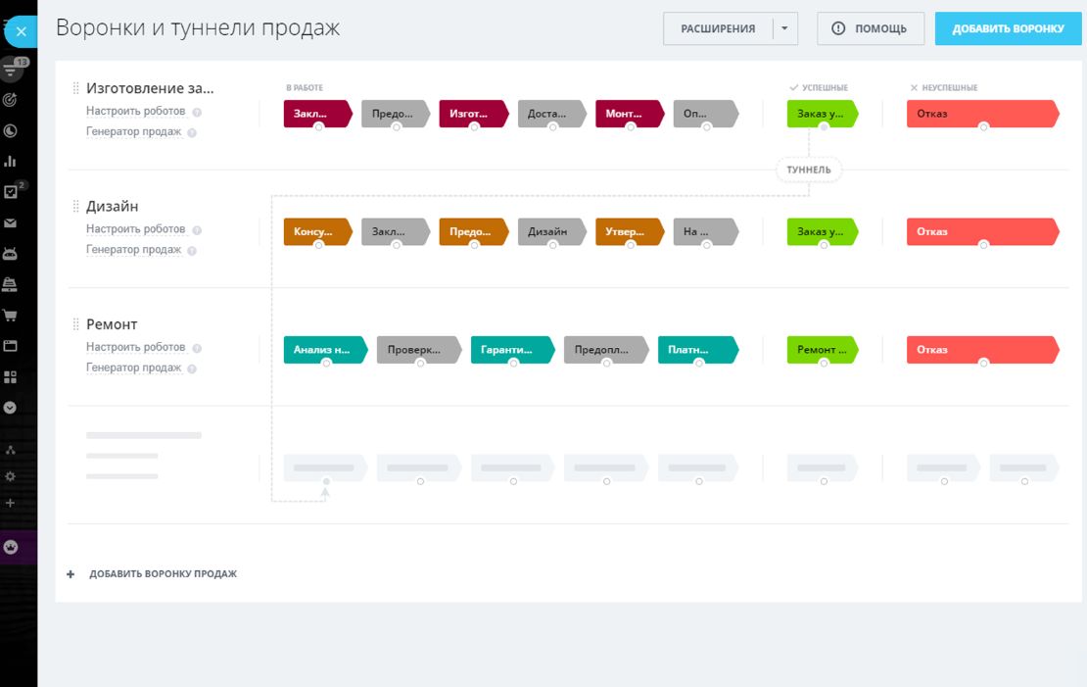Expand more sidebar items chevron circle
Viewport: 1087px width, 687px height.
click(x=10, y=408)
